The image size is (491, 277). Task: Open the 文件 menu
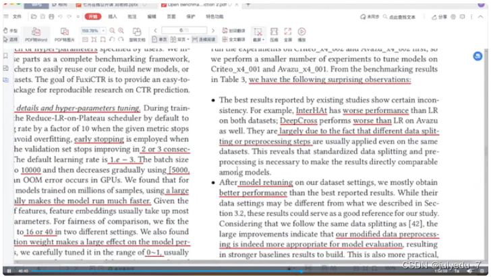(x=17, y=17)
